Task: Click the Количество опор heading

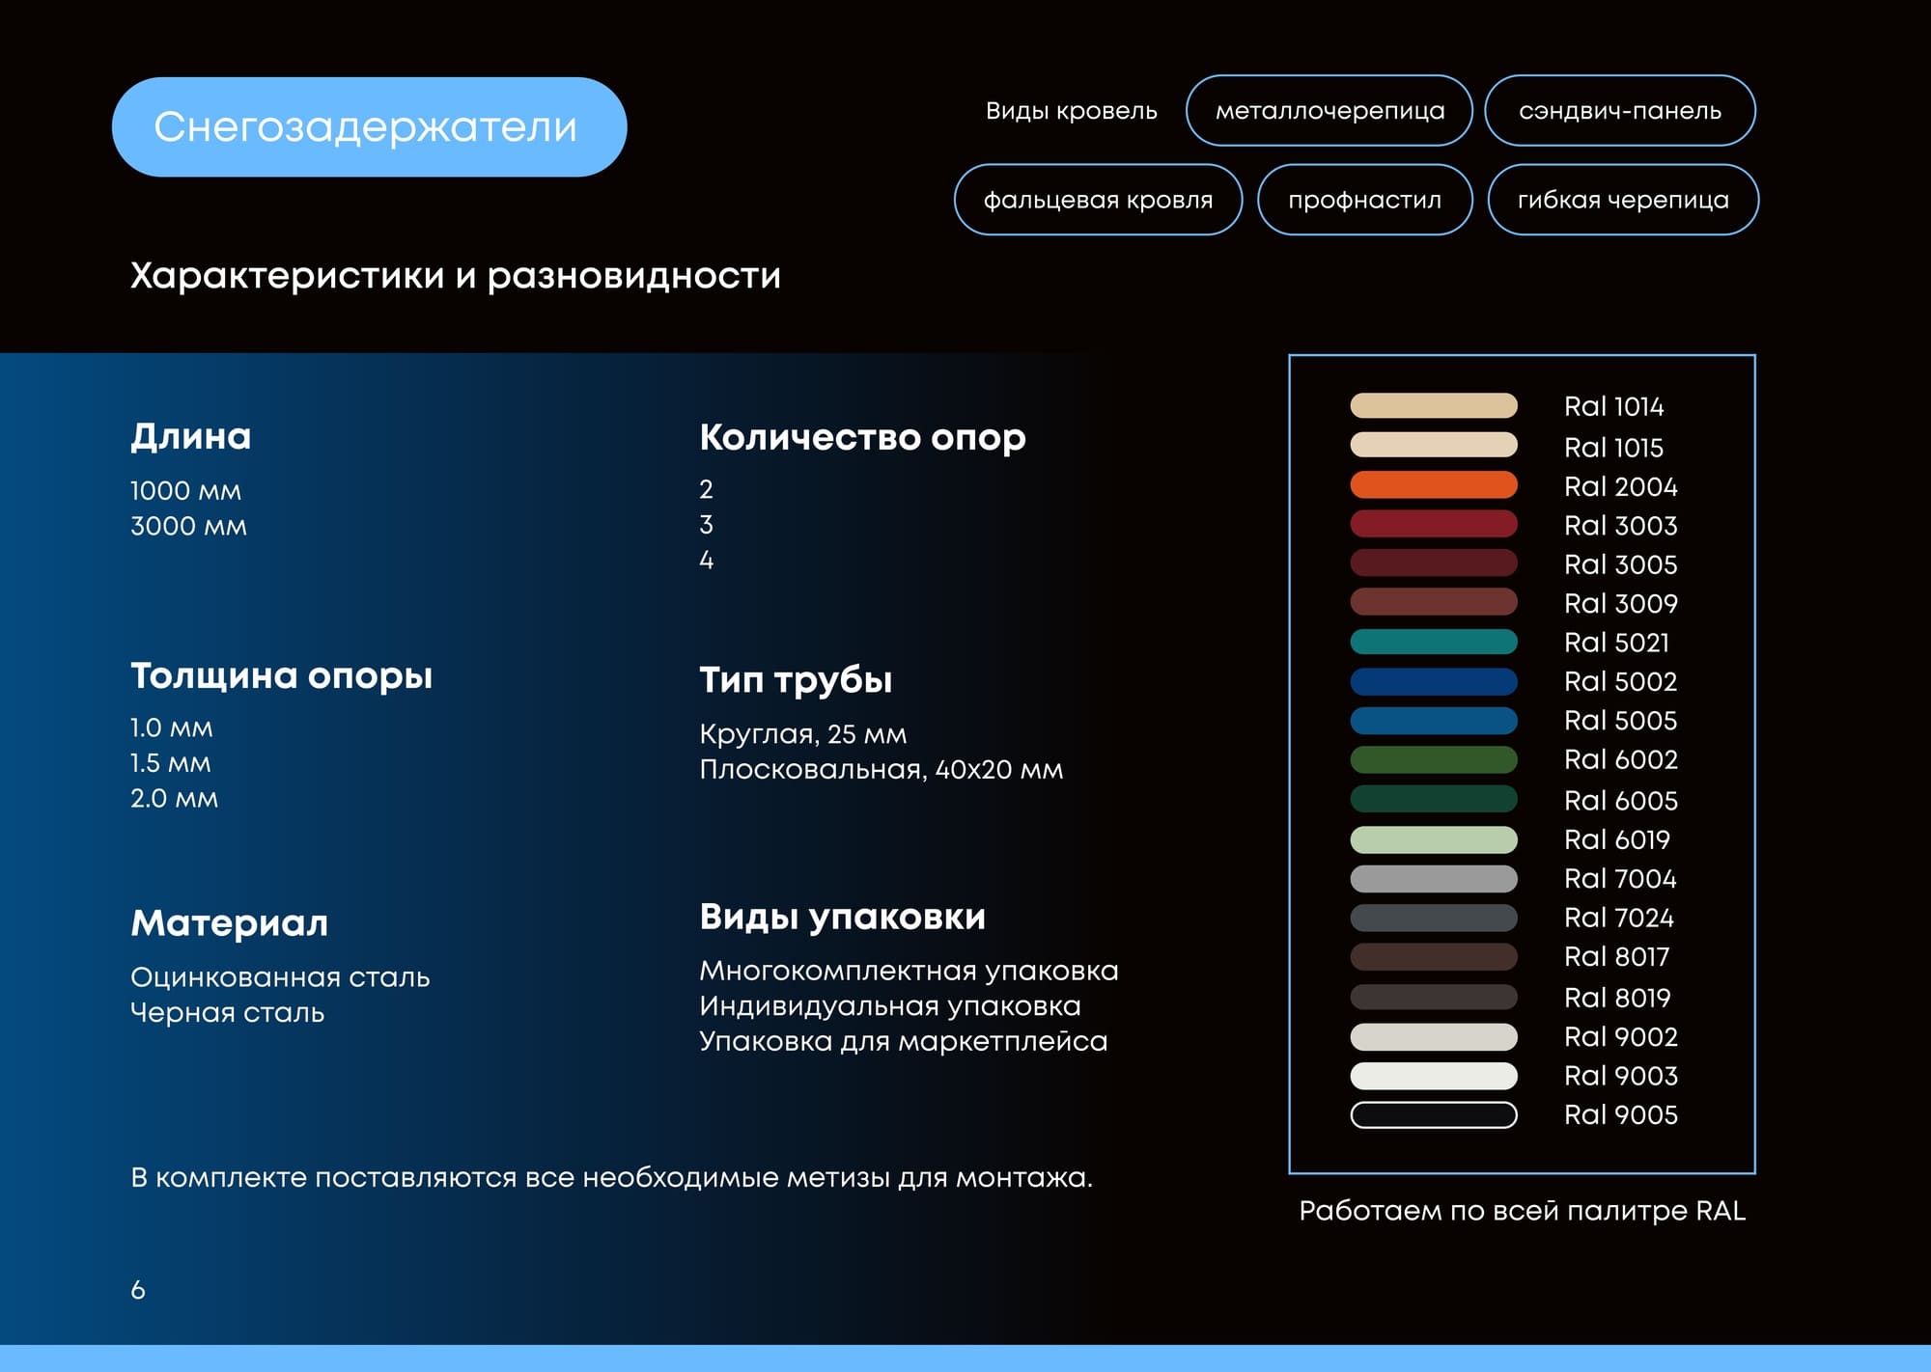Action: (x=862, y=438)
